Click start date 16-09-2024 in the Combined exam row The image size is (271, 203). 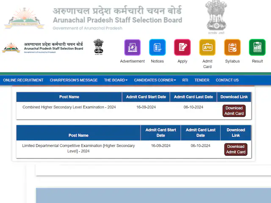146,107
